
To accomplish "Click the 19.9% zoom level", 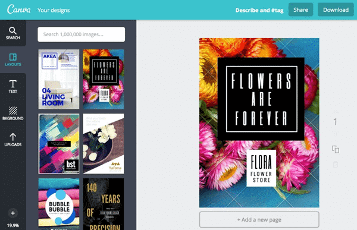I will 12,225.
